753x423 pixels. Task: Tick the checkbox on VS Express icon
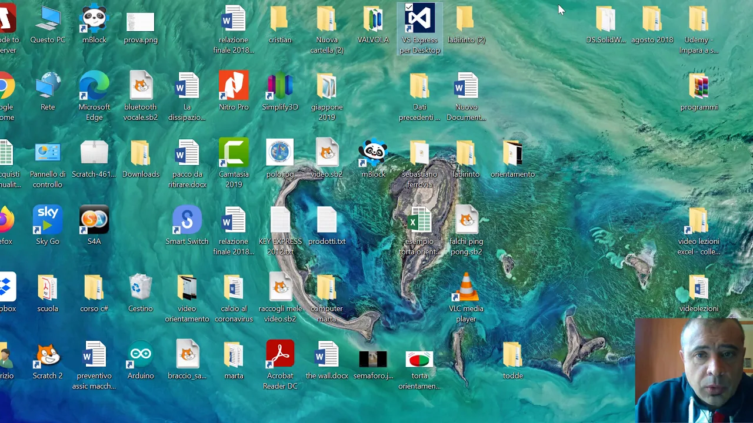tap(409, 8)
